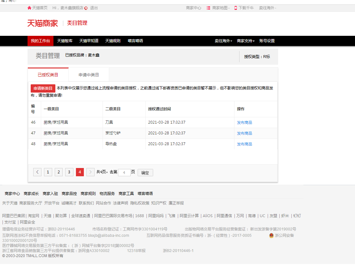The width and height of the screenshot is (355, 265).
Task: Click 商家服务大厅 footer link
Action: tap(31, 203)
